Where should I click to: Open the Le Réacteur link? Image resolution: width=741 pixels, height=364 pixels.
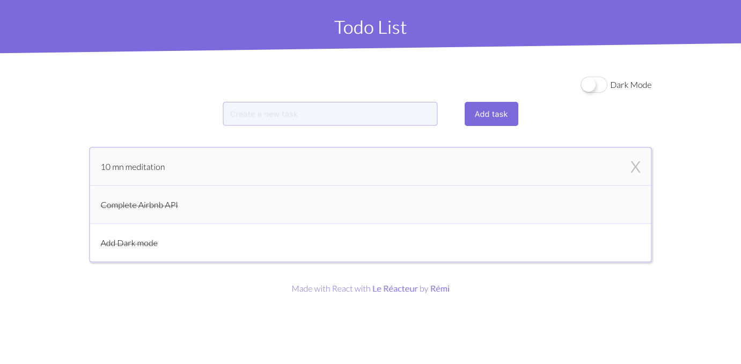[x=395, y=288]
